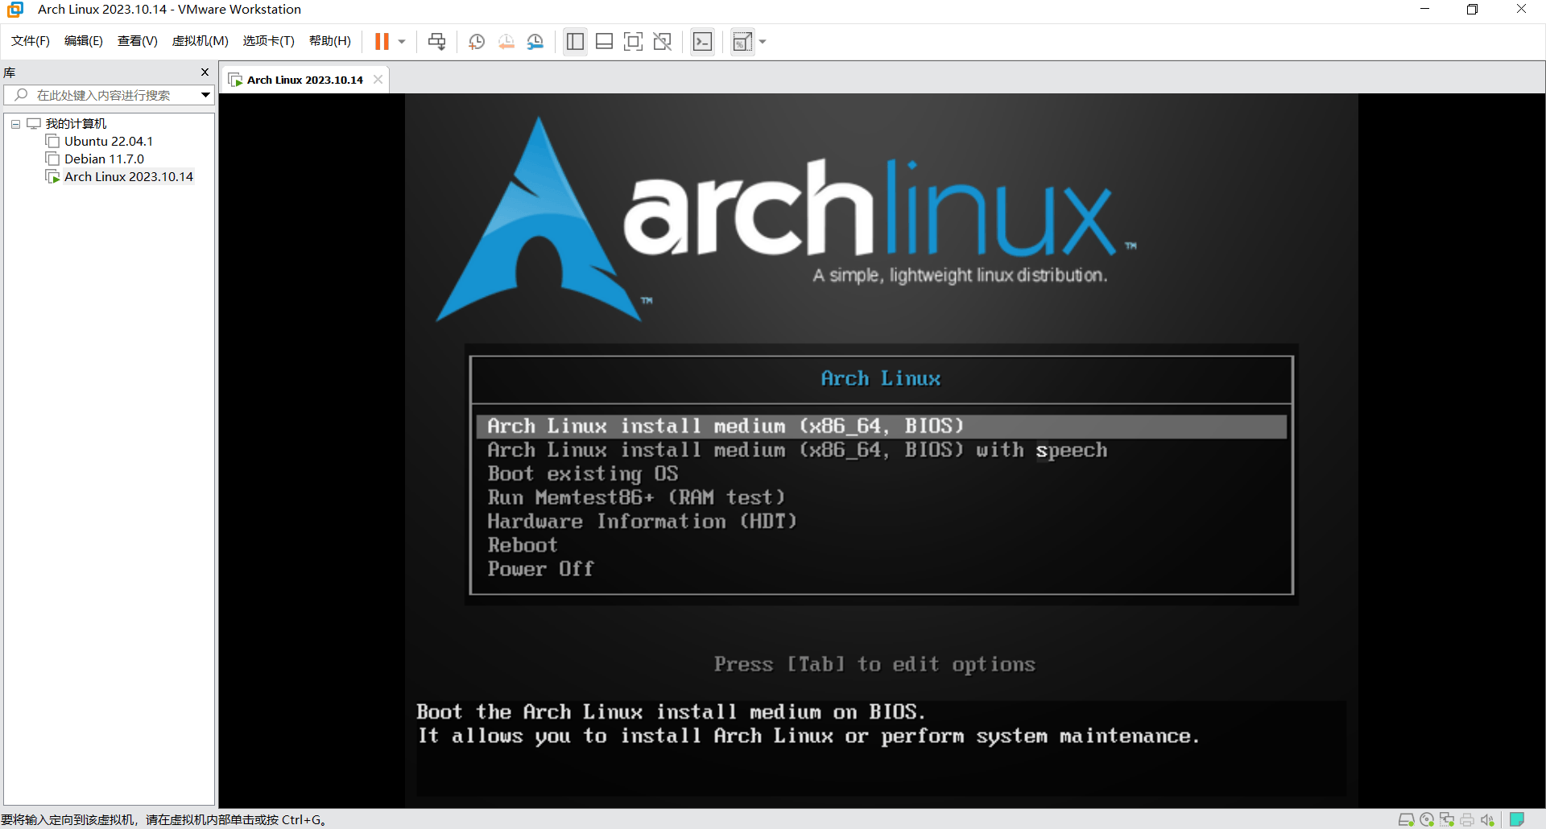
Task: Open the 虚拟机(M) menu
Action: (200, 41)
